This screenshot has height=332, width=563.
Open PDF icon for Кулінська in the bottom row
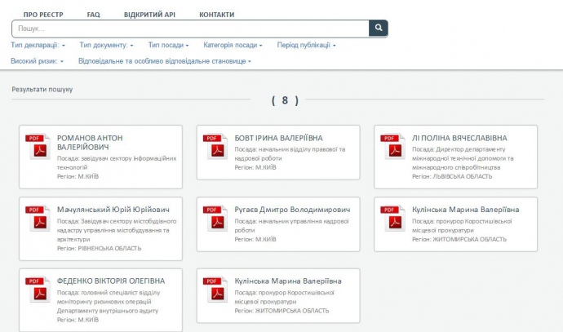[215, 290]
